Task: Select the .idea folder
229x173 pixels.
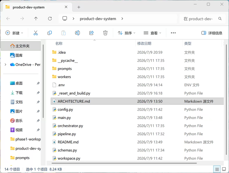Action: (61, 52)
